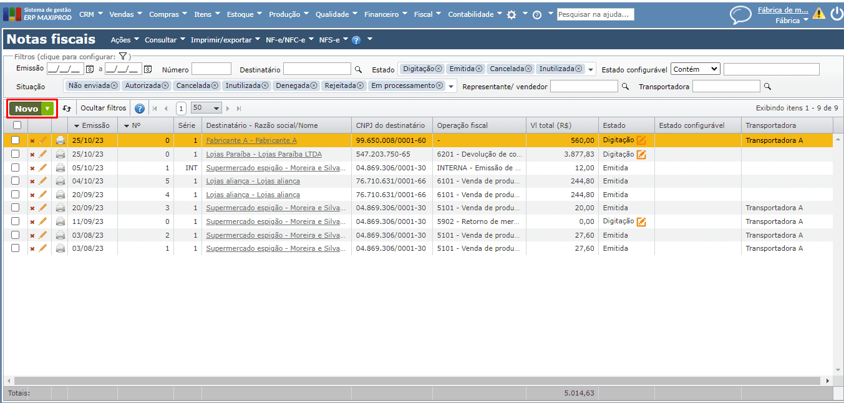Click the Ocultar filtros button
The width and height of the screenshot is (844, 403).
103,108
